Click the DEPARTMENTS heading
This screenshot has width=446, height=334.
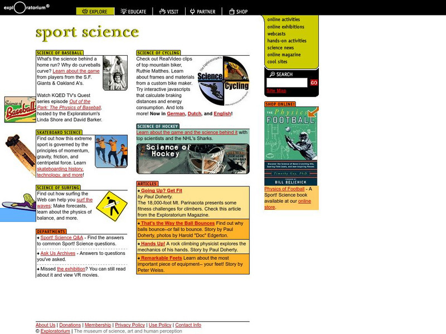click(51, 232)
